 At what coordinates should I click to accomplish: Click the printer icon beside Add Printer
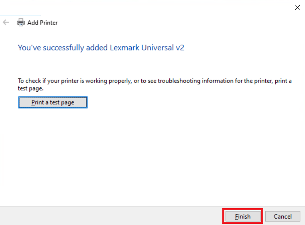point(20,22)
